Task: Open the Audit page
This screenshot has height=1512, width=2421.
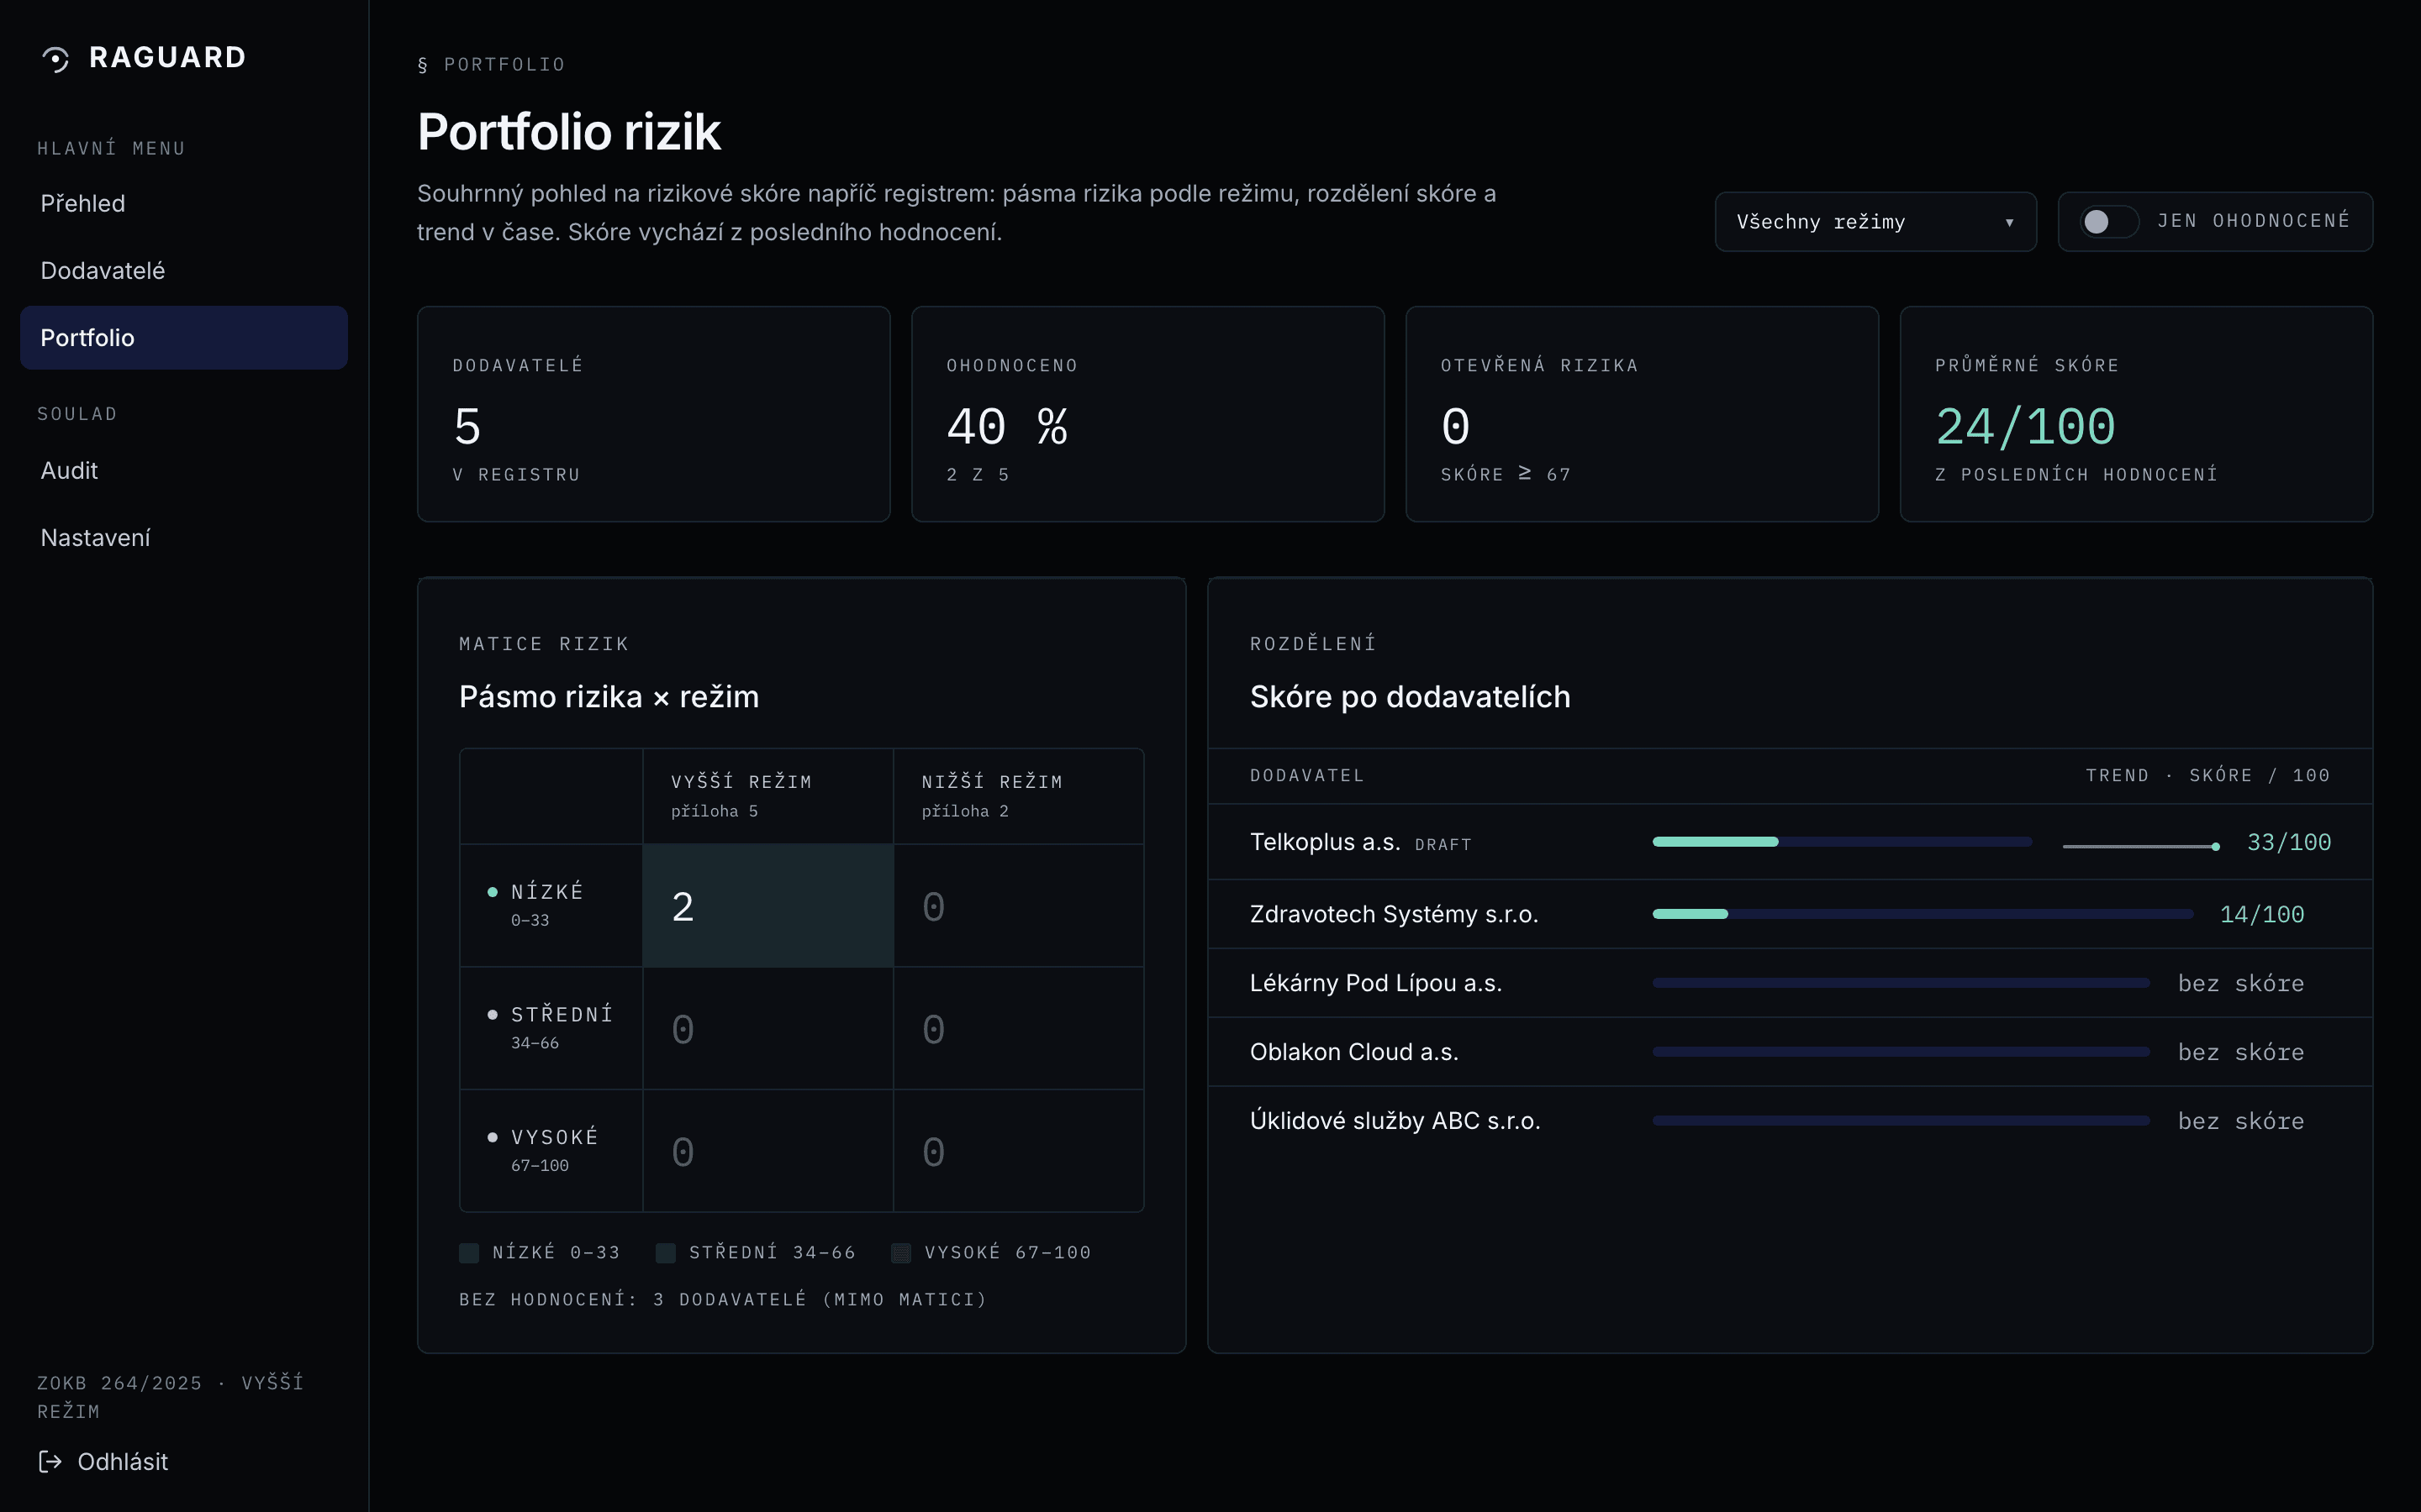Action: tap(184, 470)
